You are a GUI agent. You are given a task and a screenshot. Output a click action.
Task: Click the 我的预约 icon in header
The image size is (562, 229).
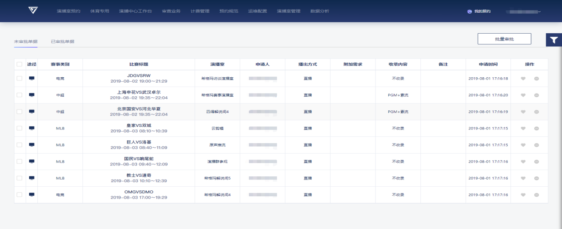[469, 11]
